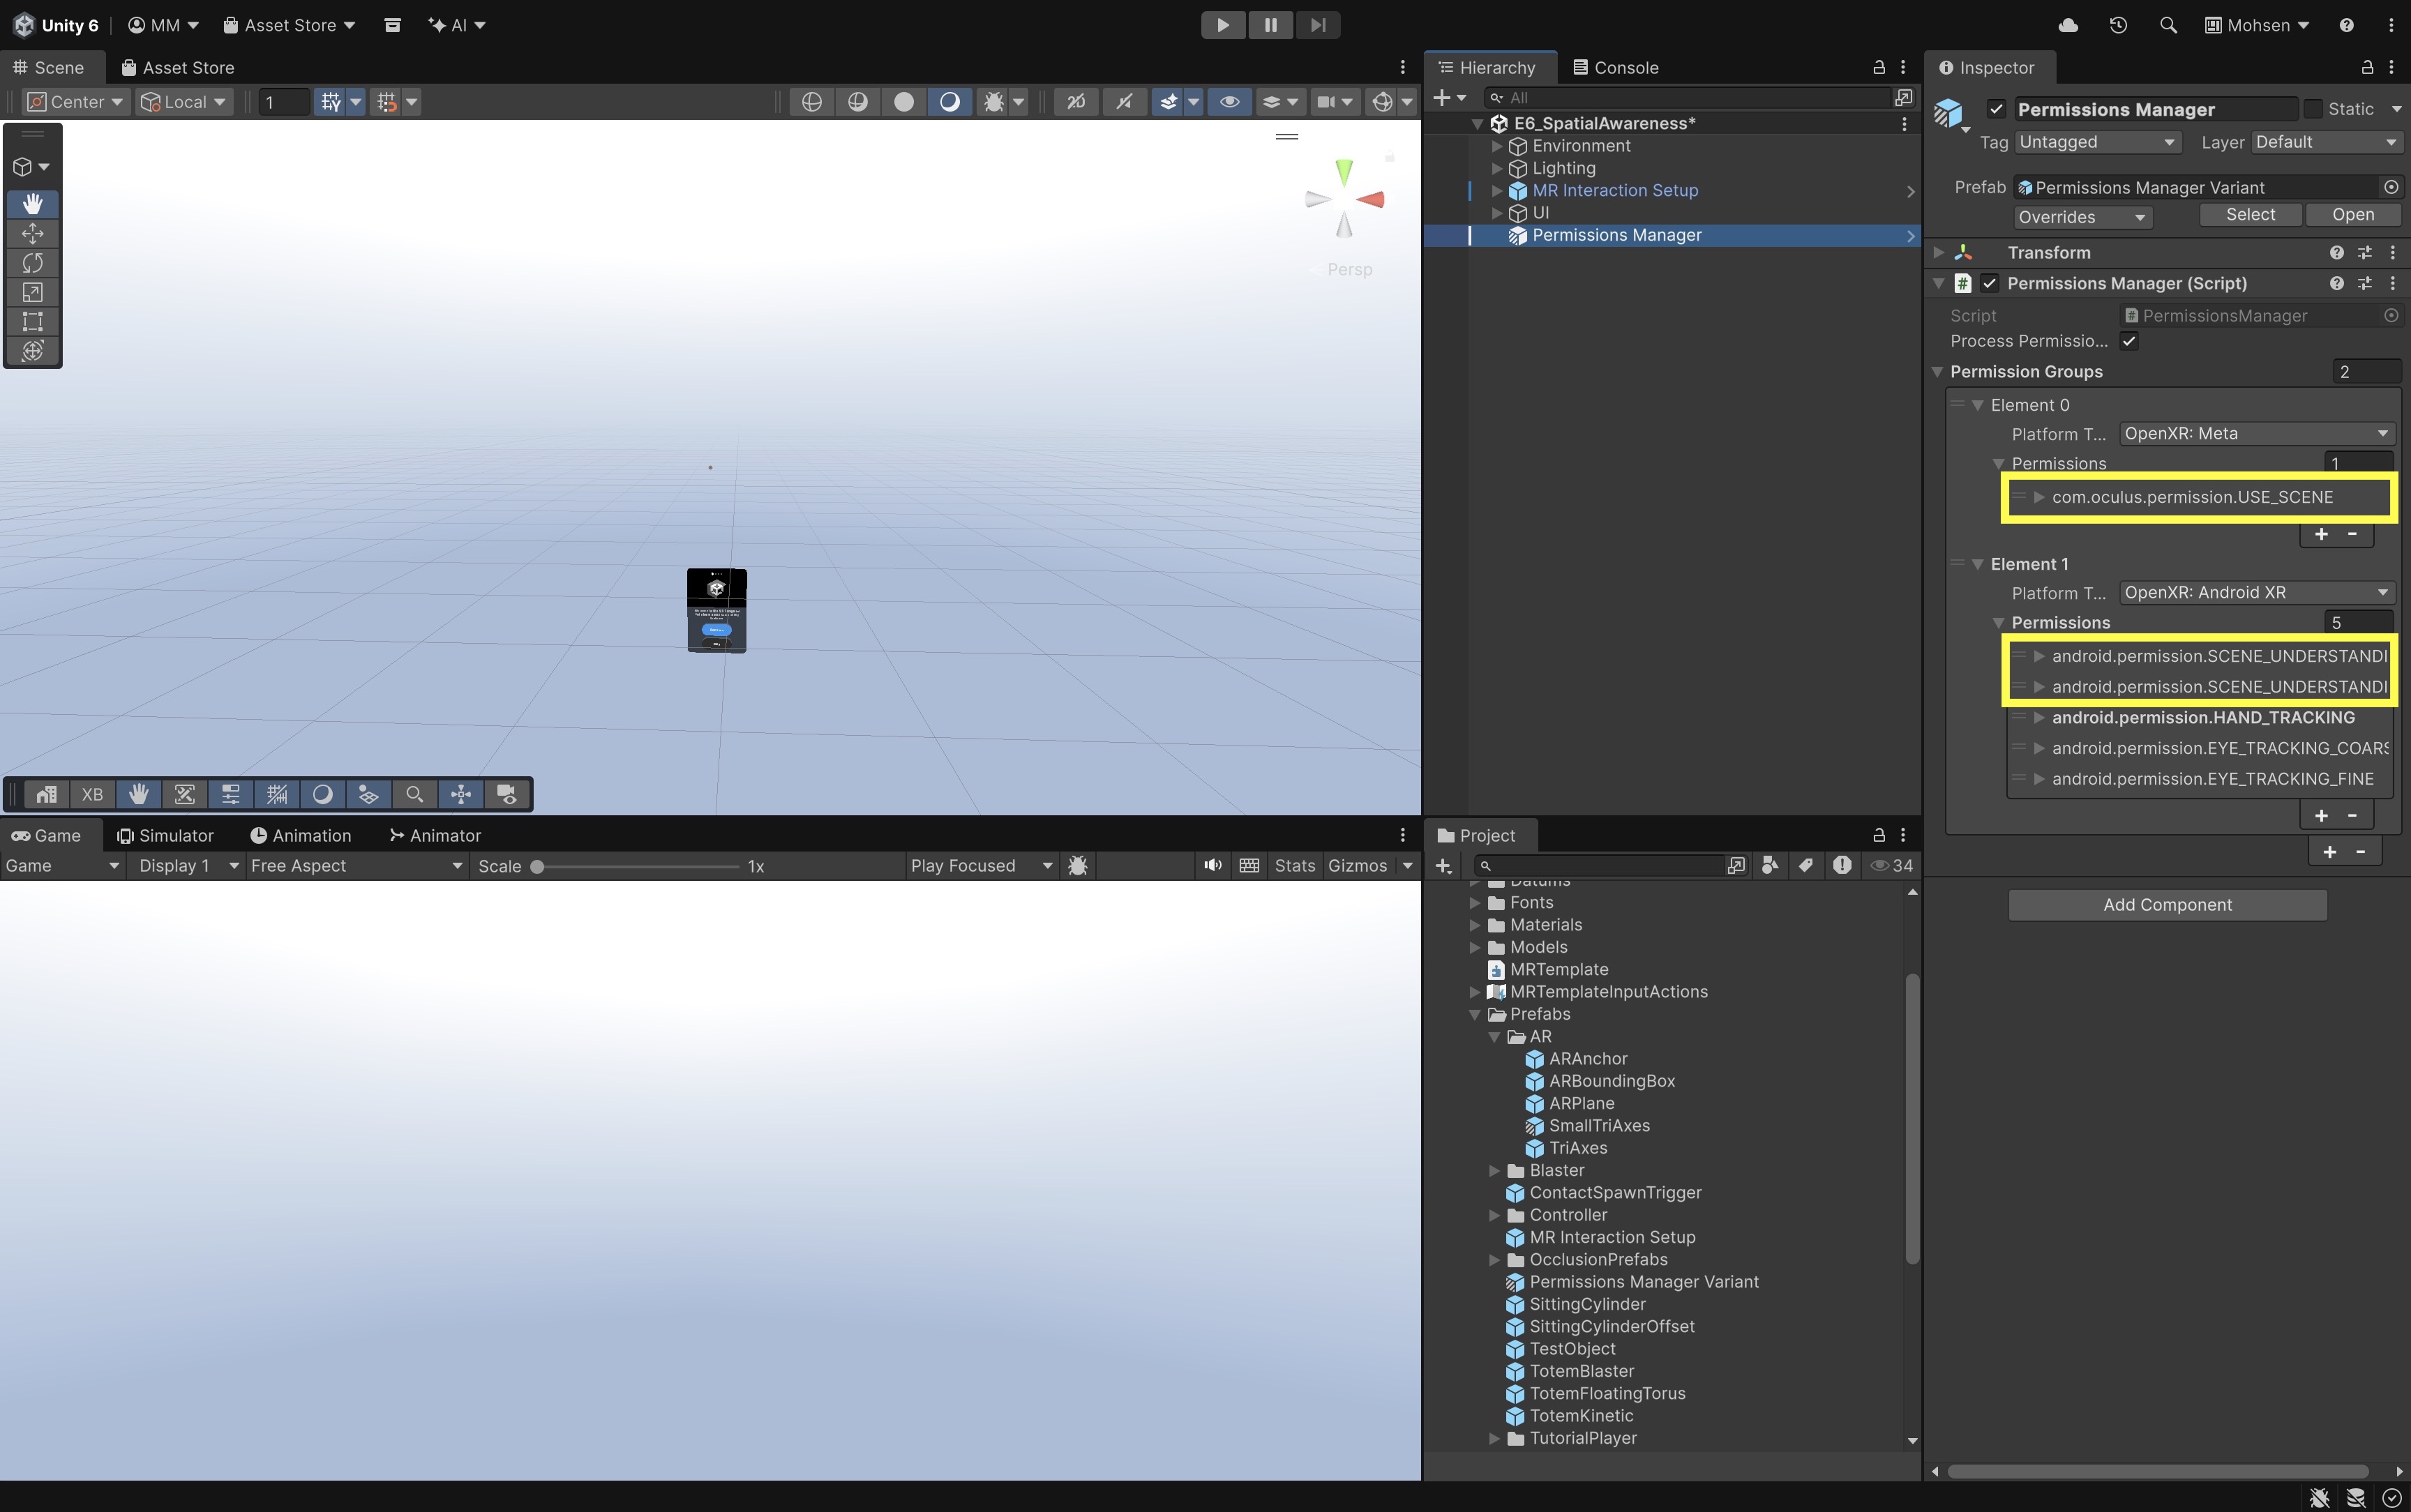Viewport: 2411px width, 1512px height.
Task: Expand the Environment object in Hierarchy
Action: [x=1497, y=146]
